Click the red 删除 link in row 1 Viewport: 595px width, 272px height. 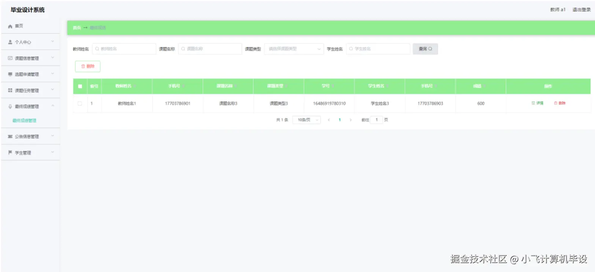click(560, 103)
